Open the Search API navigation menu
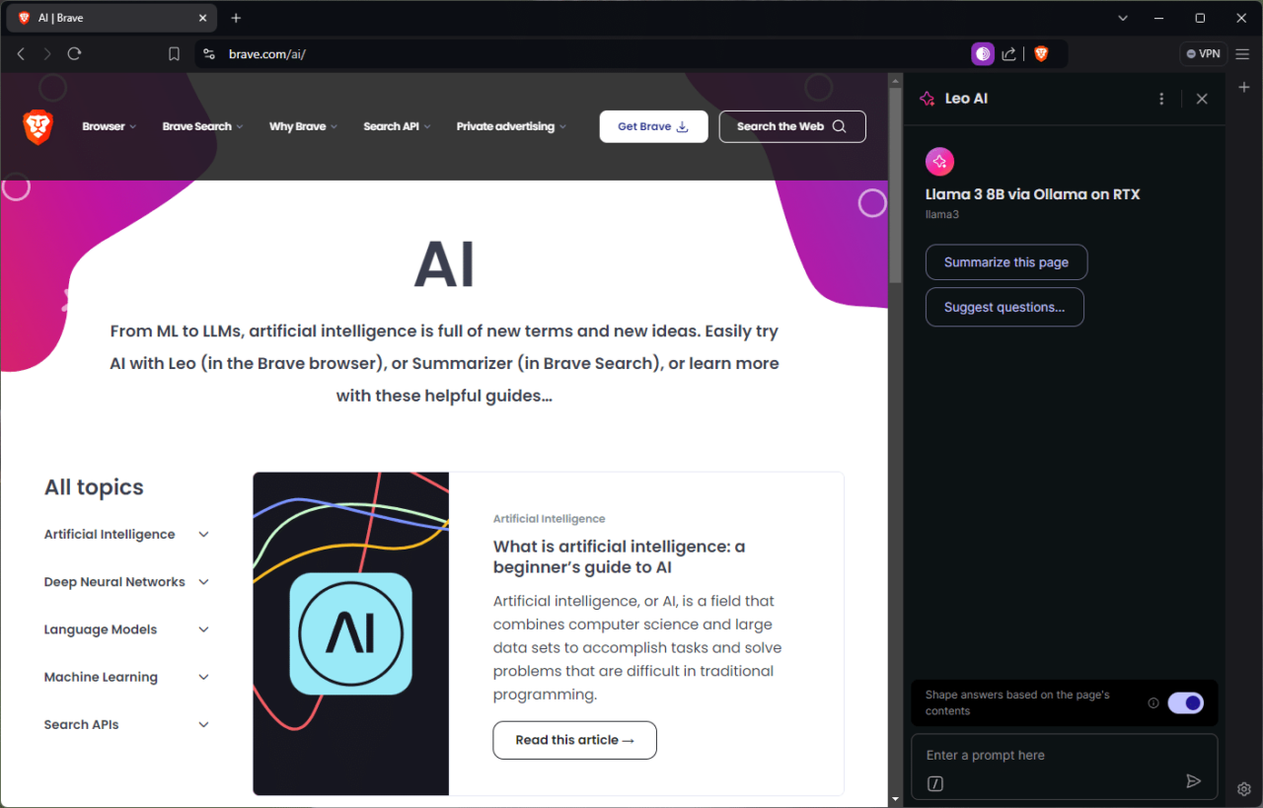 (x=396, y=126)
